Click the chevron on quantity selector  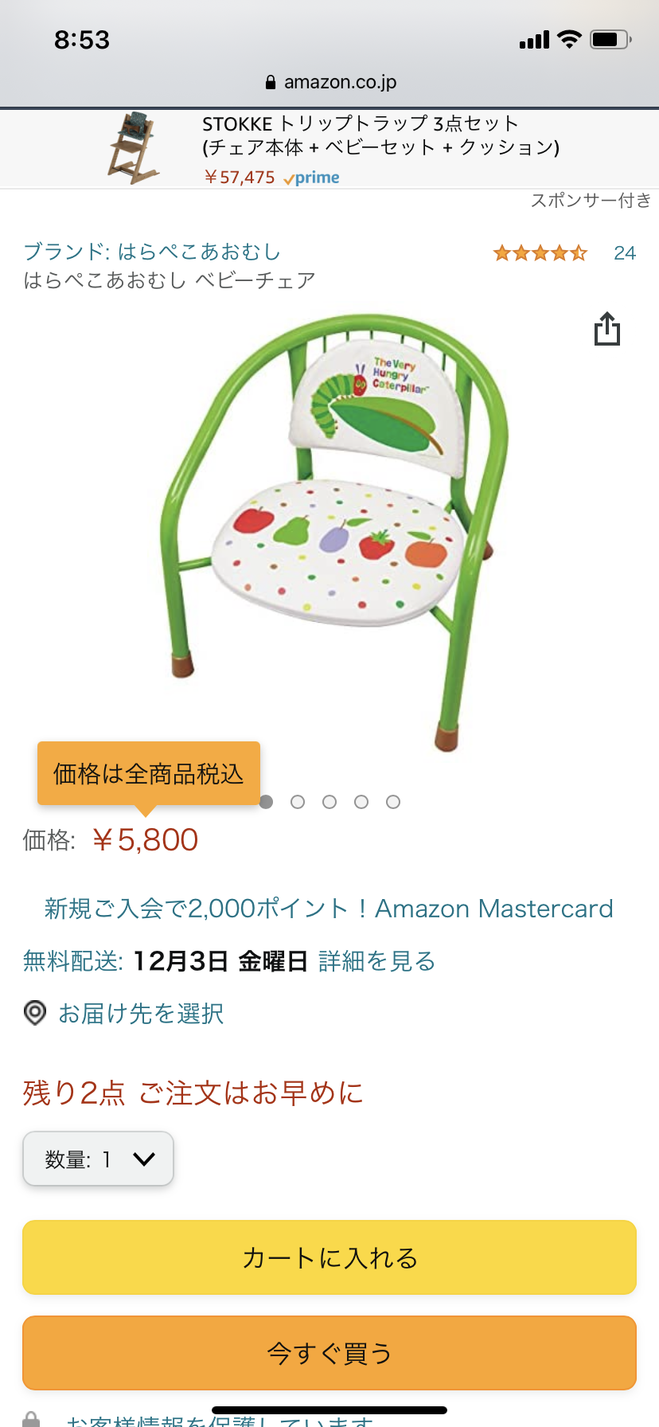144,1159
